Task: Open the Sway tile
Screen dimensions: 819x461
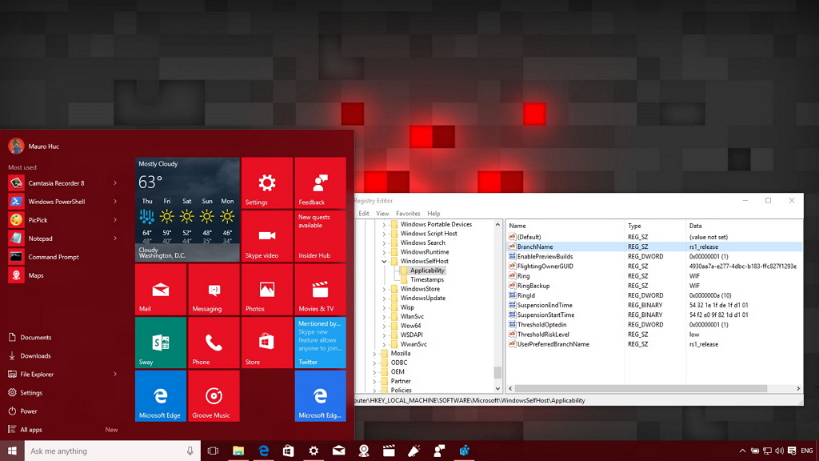Action: click(161, 343)
